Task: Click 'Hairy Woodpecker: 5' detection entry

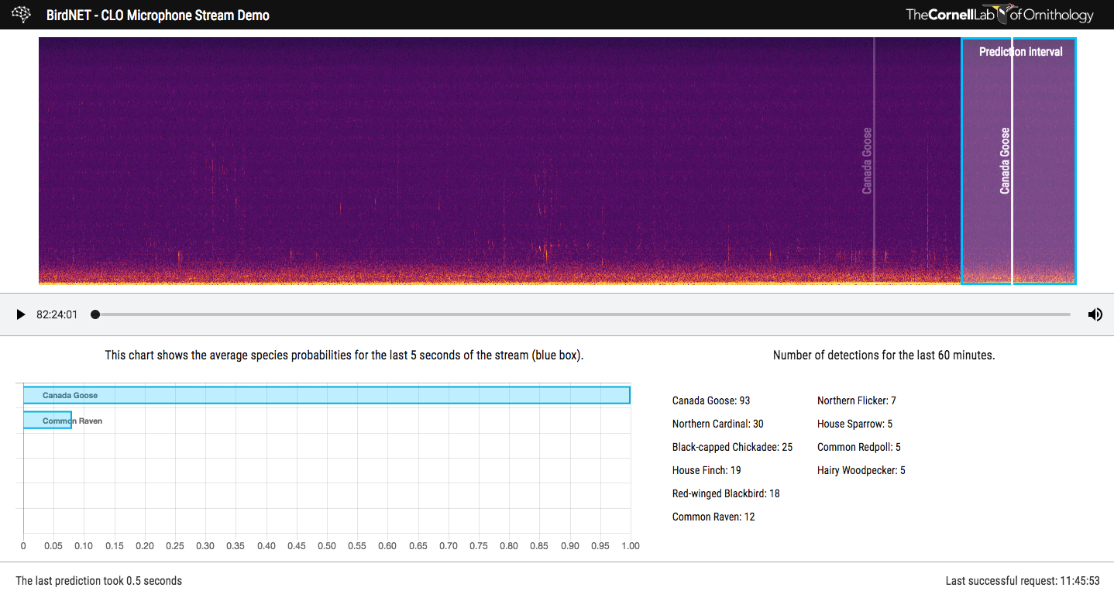Action: click(x=861, y=470)
